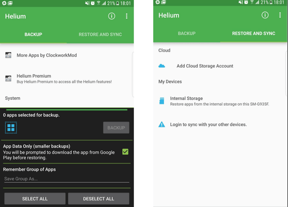The height and width of the screenshot is (207, 288).
Task: Tap the Helium Premium icon
Action: (8, 78)
